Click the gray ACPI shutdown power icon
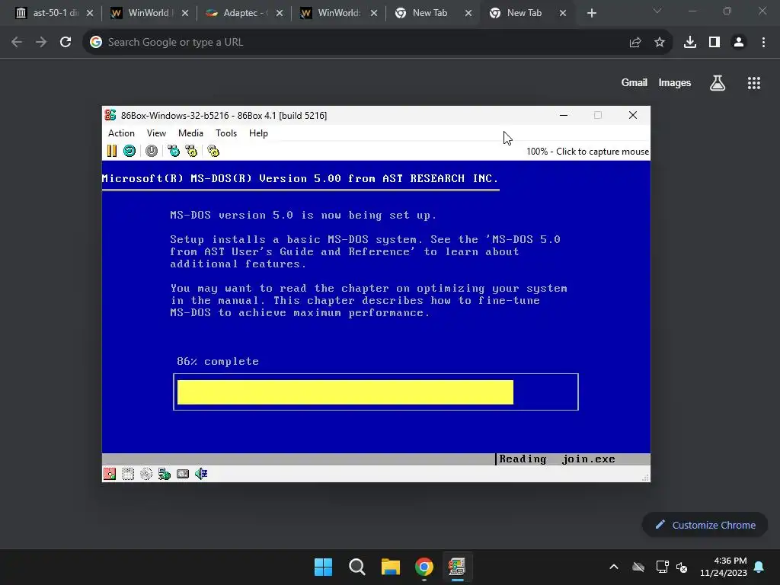 (x=152, y=151)
